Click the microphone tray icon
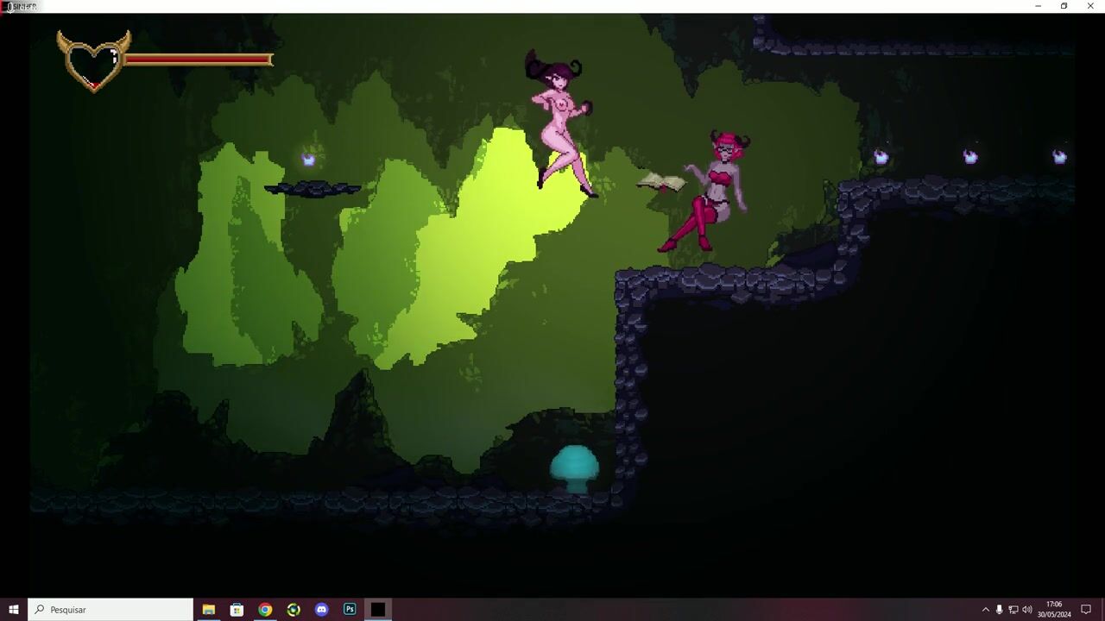The width and height of the screenshot is (1105, 621). (1000, 610)
